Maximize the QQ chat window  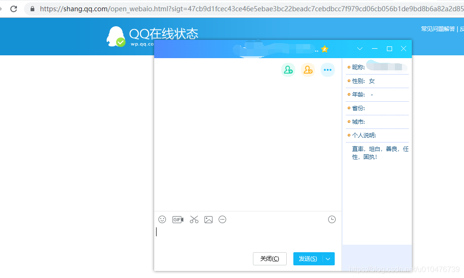tap(389, 49)
